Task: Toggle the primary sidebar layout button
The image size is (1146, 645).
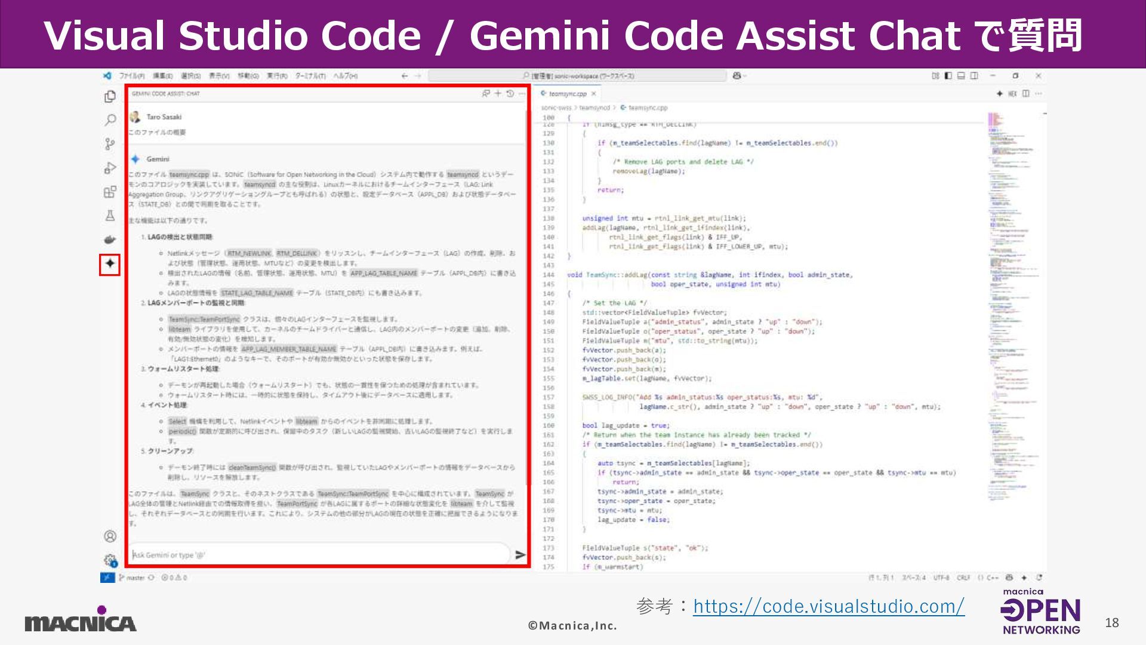Action: [x=948, y=76]
